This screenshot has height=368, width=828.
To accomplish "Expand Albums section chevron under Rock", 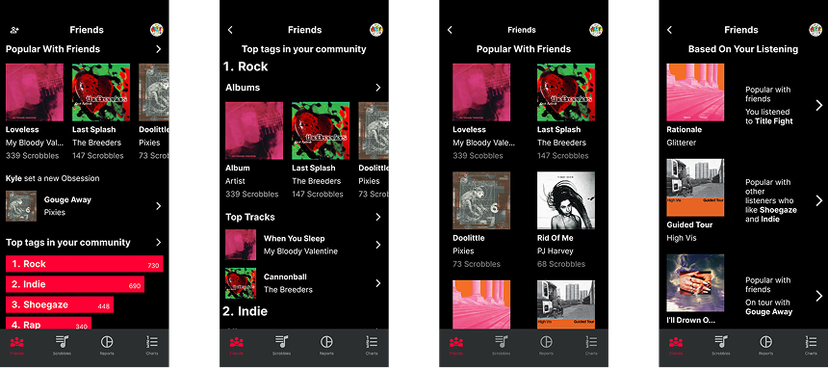I will (x=378, y=88).
